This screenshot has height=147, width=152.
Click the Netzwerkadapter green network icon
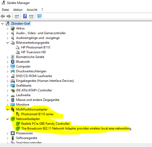click(x=13, y=119)
